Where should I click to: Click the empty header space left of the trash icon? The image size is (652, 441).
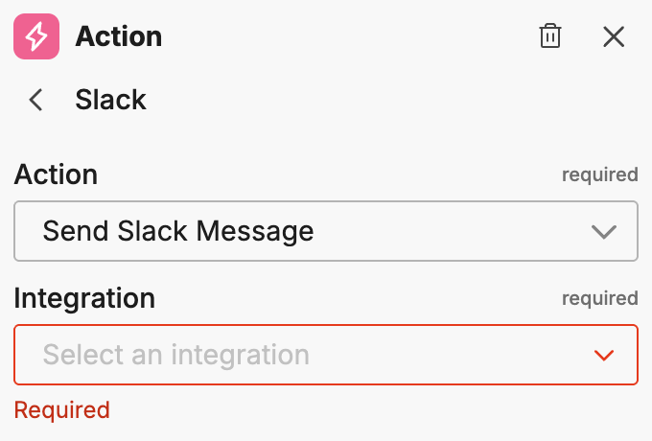[x=384, y=37]
